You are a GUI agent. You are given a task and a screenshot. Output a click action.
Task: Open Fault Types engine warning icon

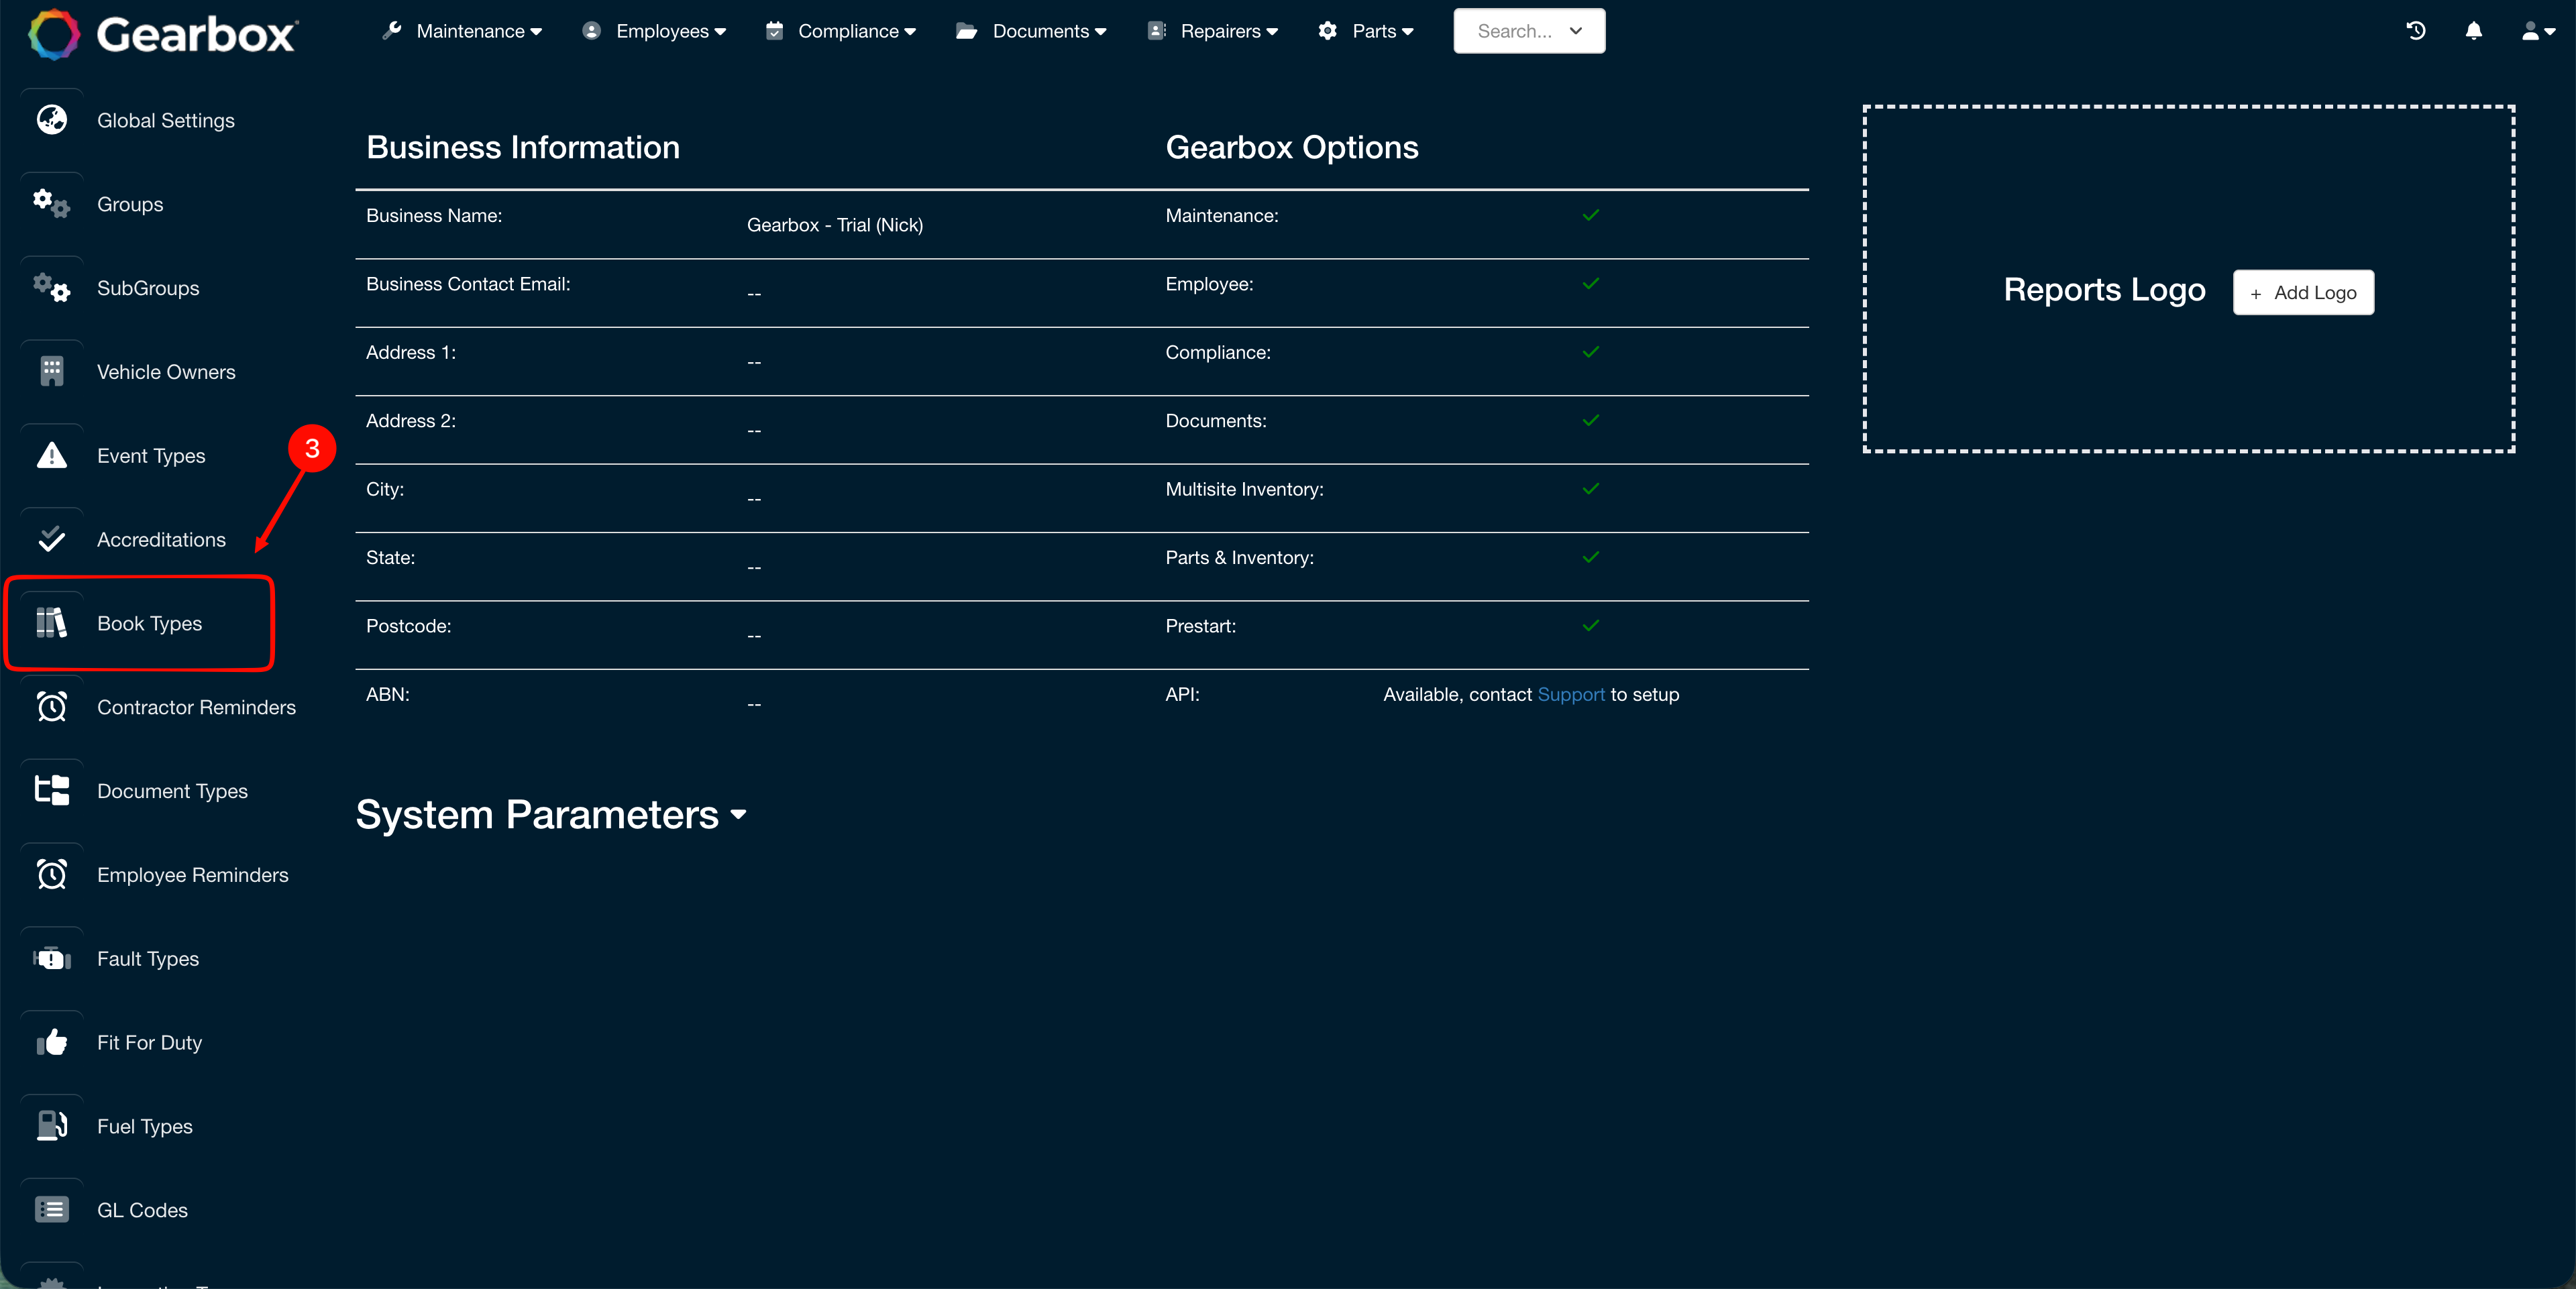point(52,959)
